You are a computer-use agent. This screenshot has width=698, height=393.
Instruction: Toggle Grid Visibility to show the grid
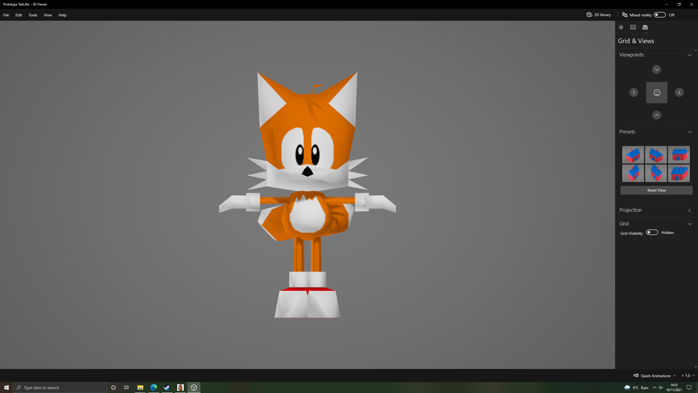652,232
